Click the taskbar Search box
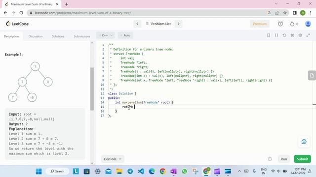 [57, 172]
